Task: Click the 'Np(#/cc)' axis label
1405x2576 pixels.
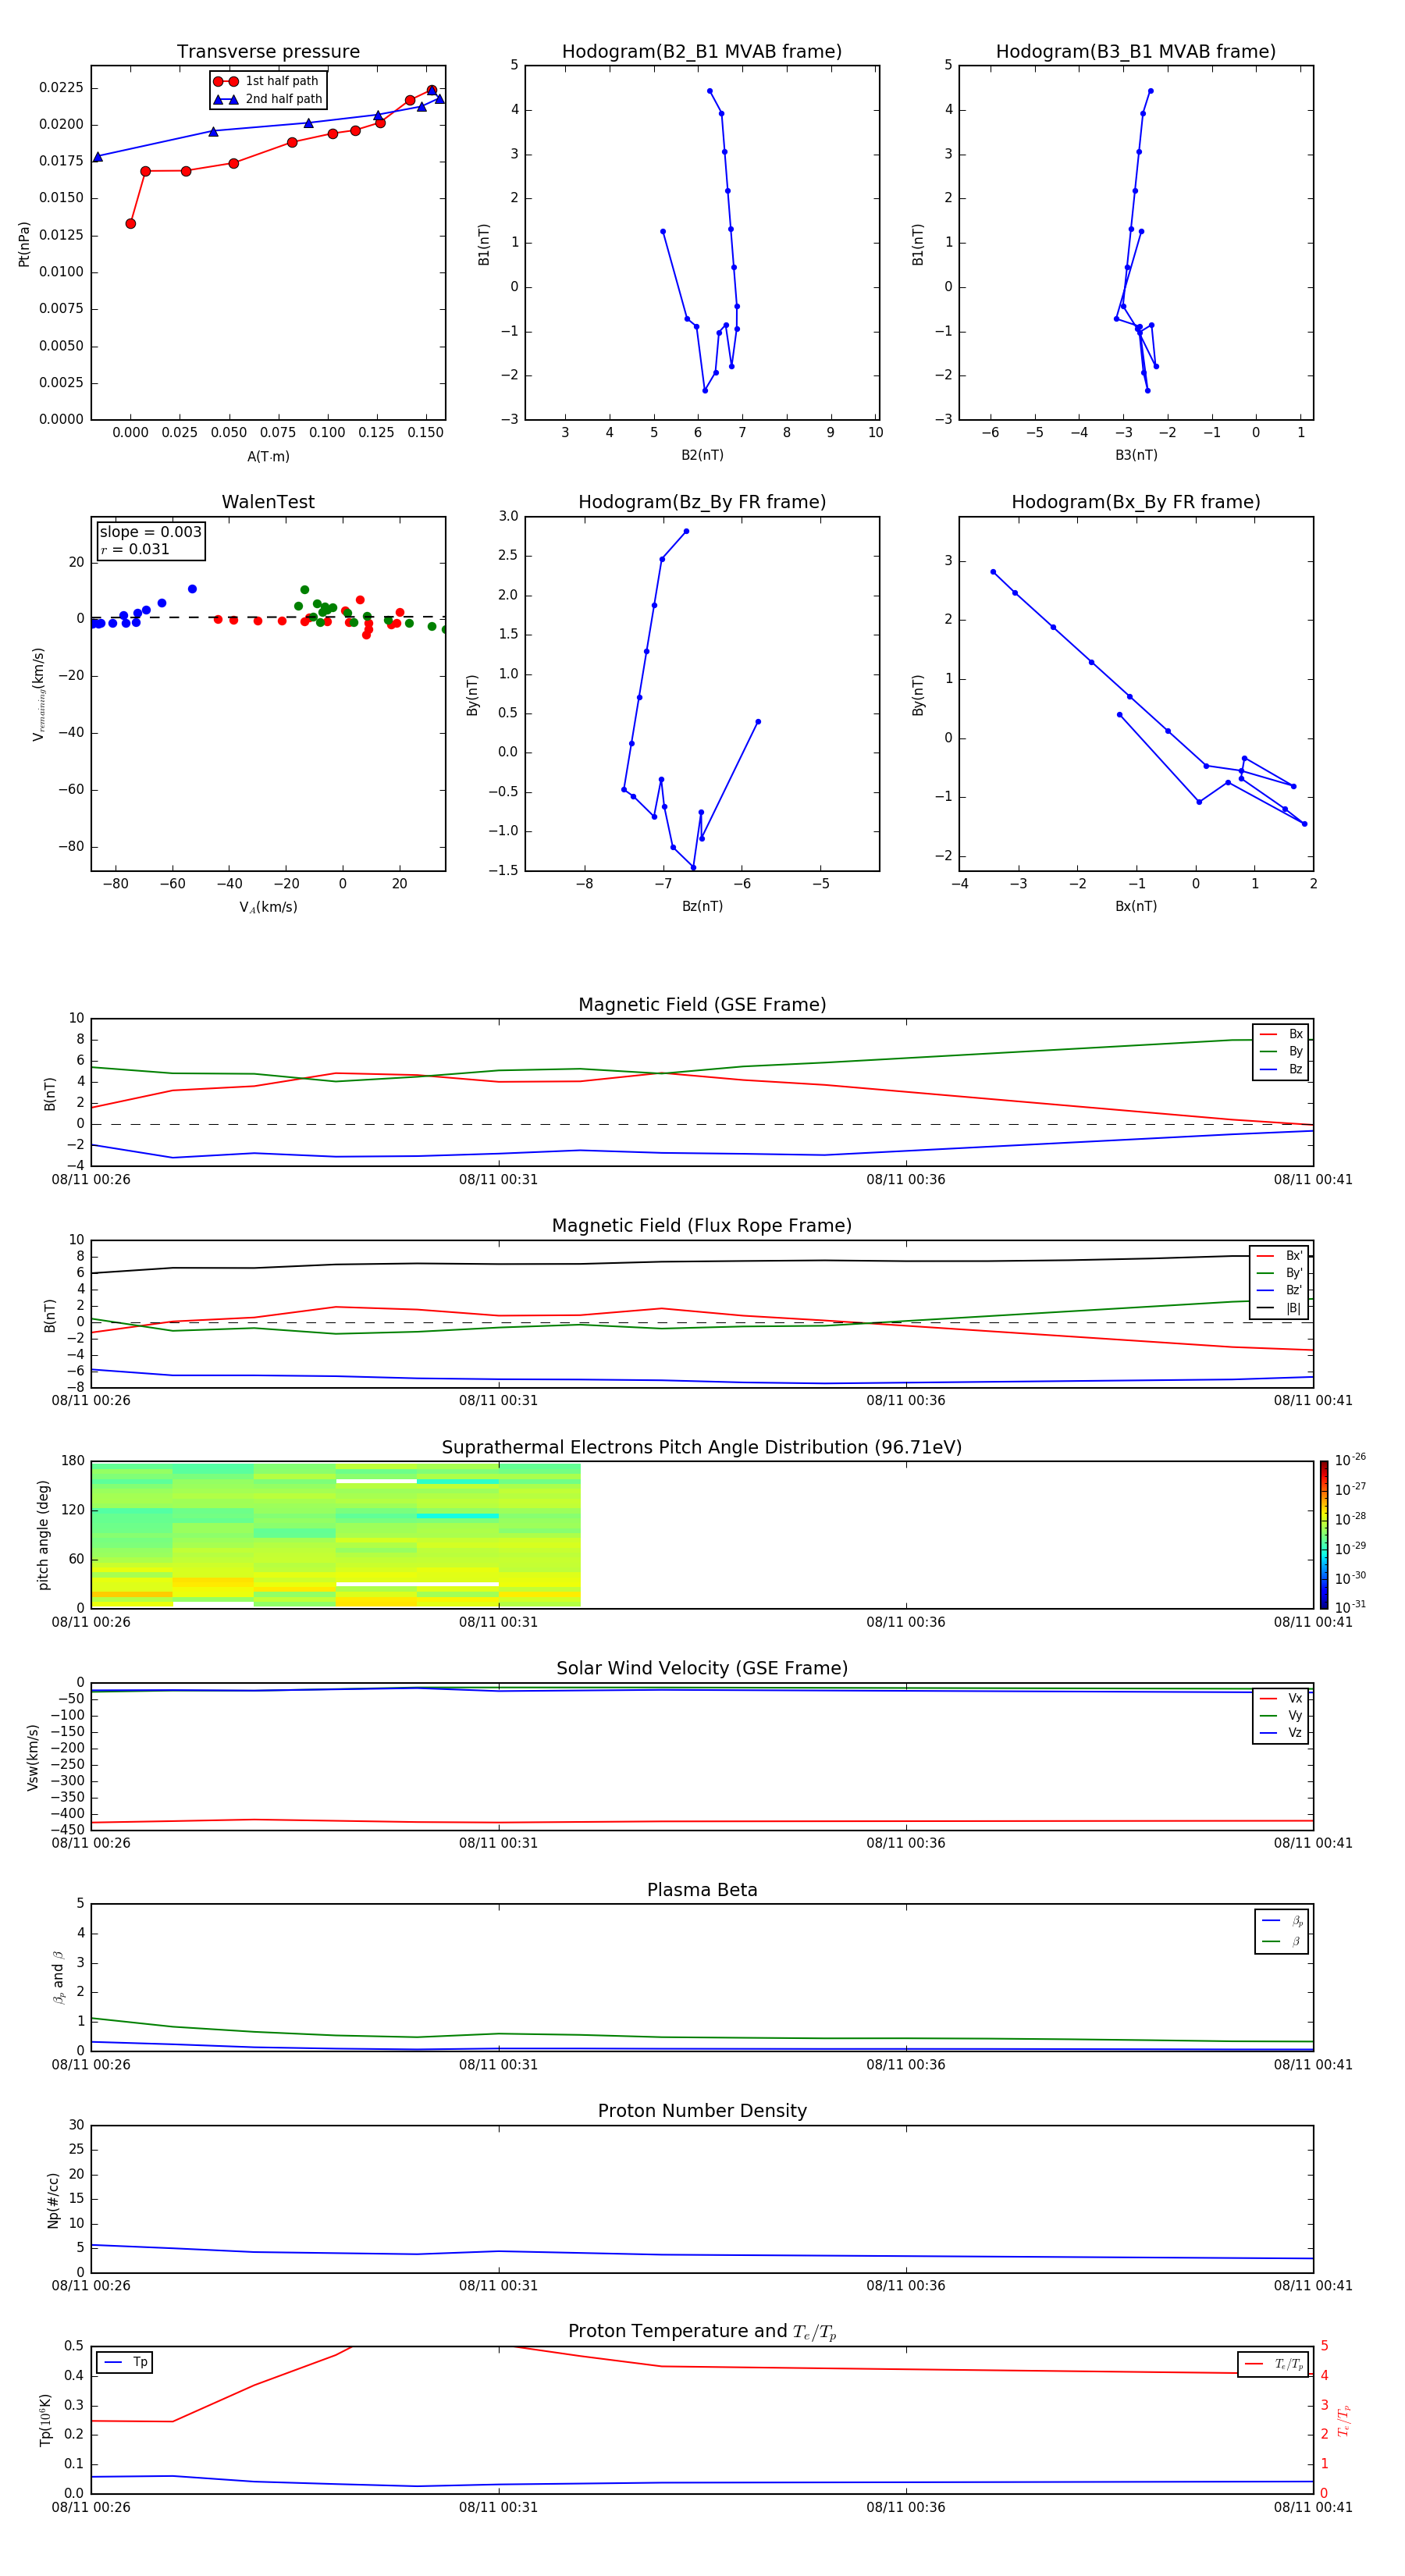Action: click(x=53, y=2200)
